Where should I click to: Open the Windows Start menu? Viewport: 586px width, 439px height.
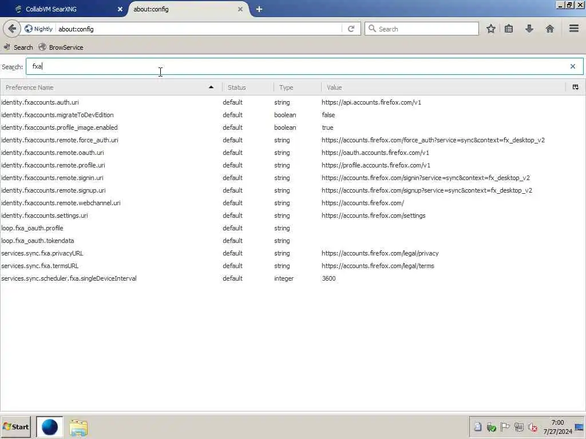click(15, 427)
